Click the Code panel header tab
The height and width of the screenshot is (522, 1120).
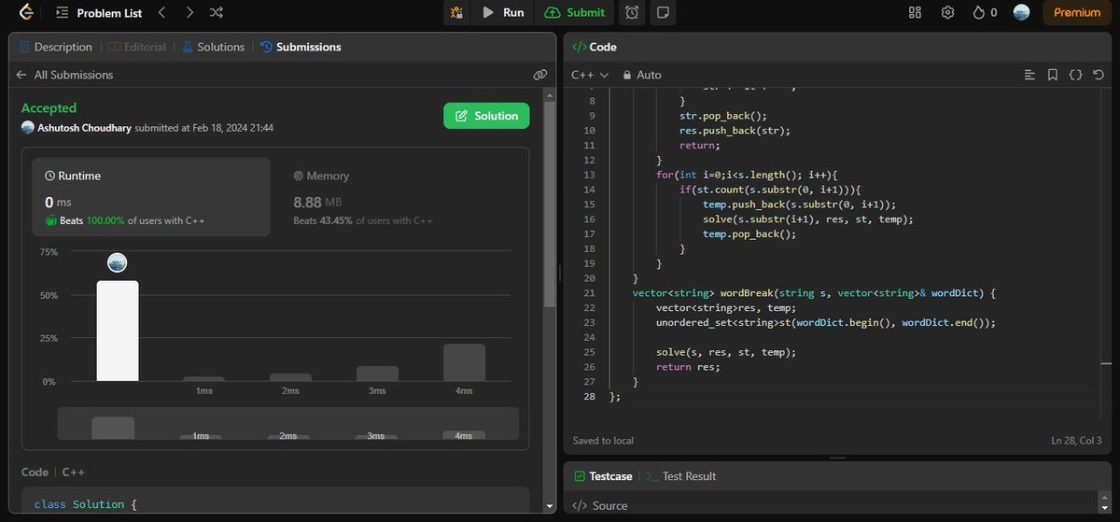point(595,47)
